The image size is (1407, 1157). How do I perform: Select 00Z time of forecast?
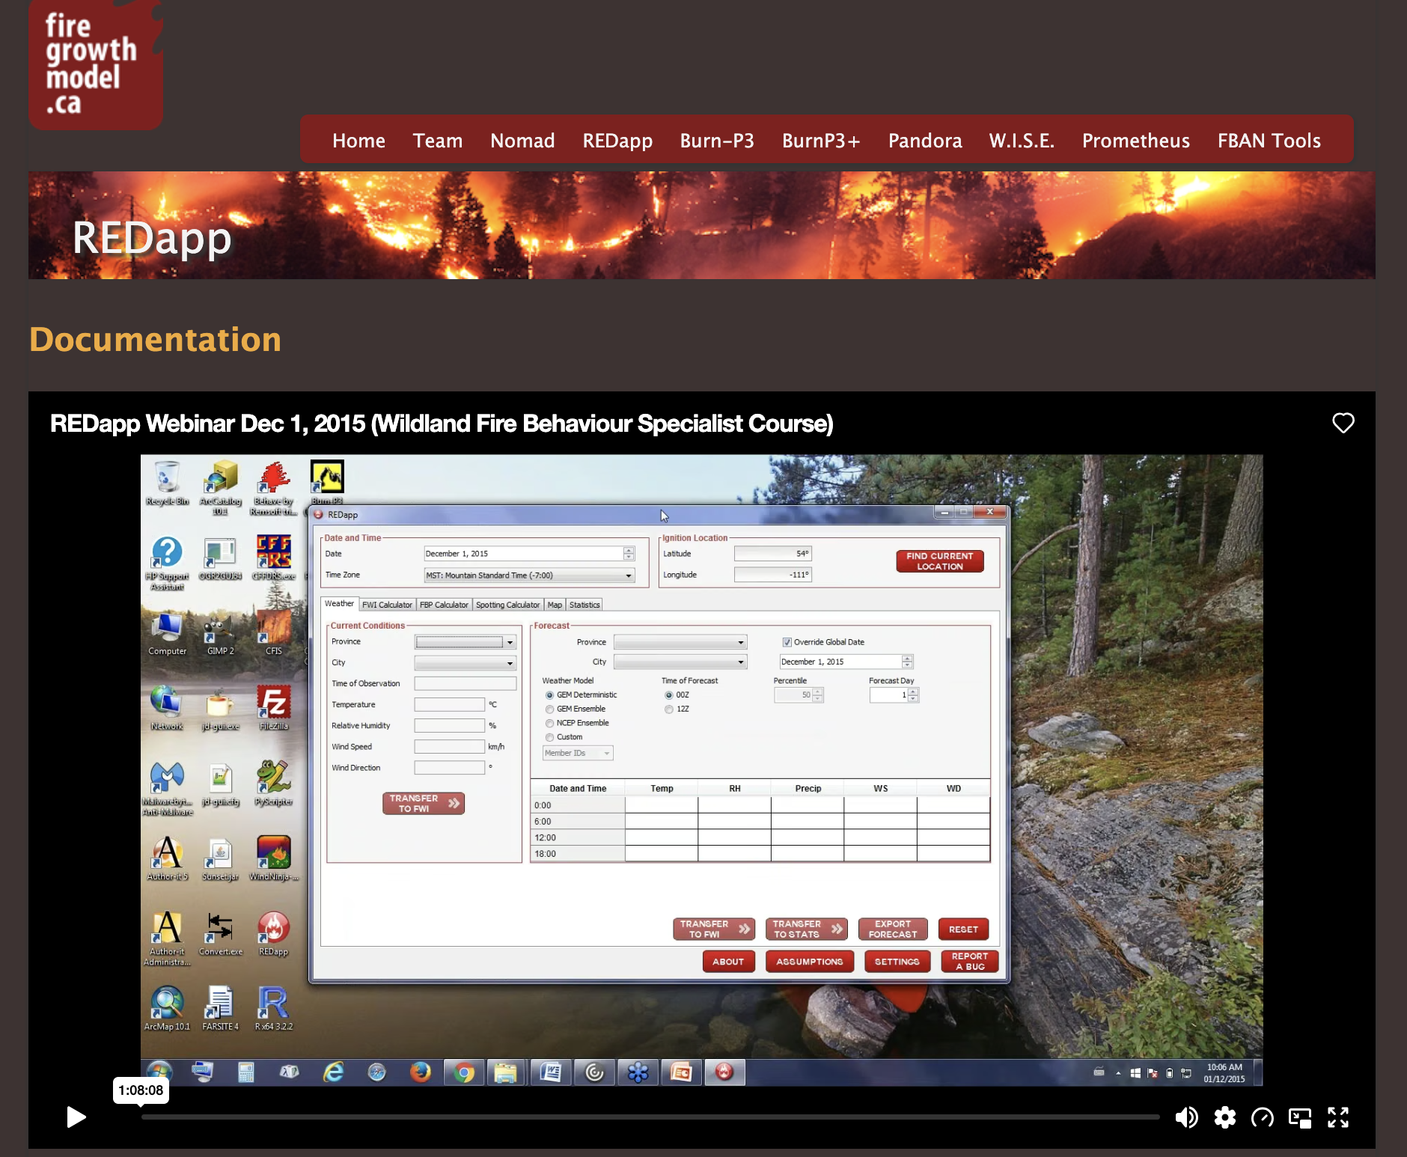669,695
